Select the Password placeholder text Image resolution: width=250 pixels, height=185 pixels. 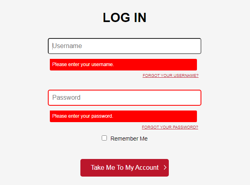coord(66,98)
